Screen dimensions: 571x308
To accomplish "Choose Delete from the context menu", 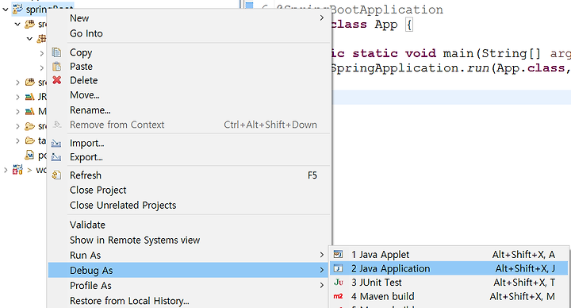I will click(x=190, y=80).
